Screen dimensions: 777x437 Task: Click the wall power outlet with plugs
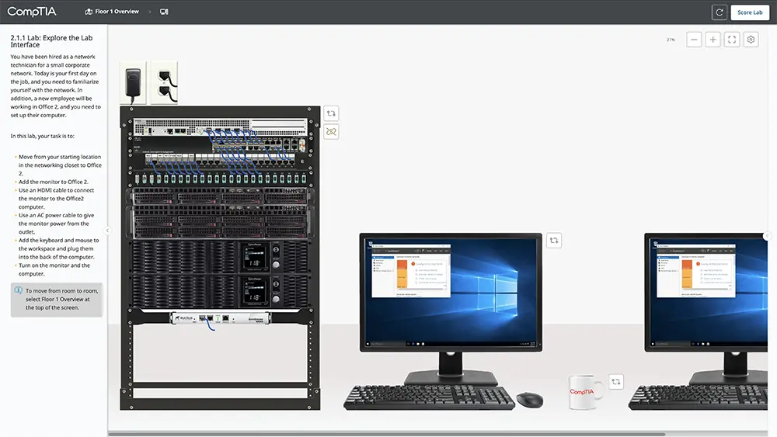pos(164,82)
